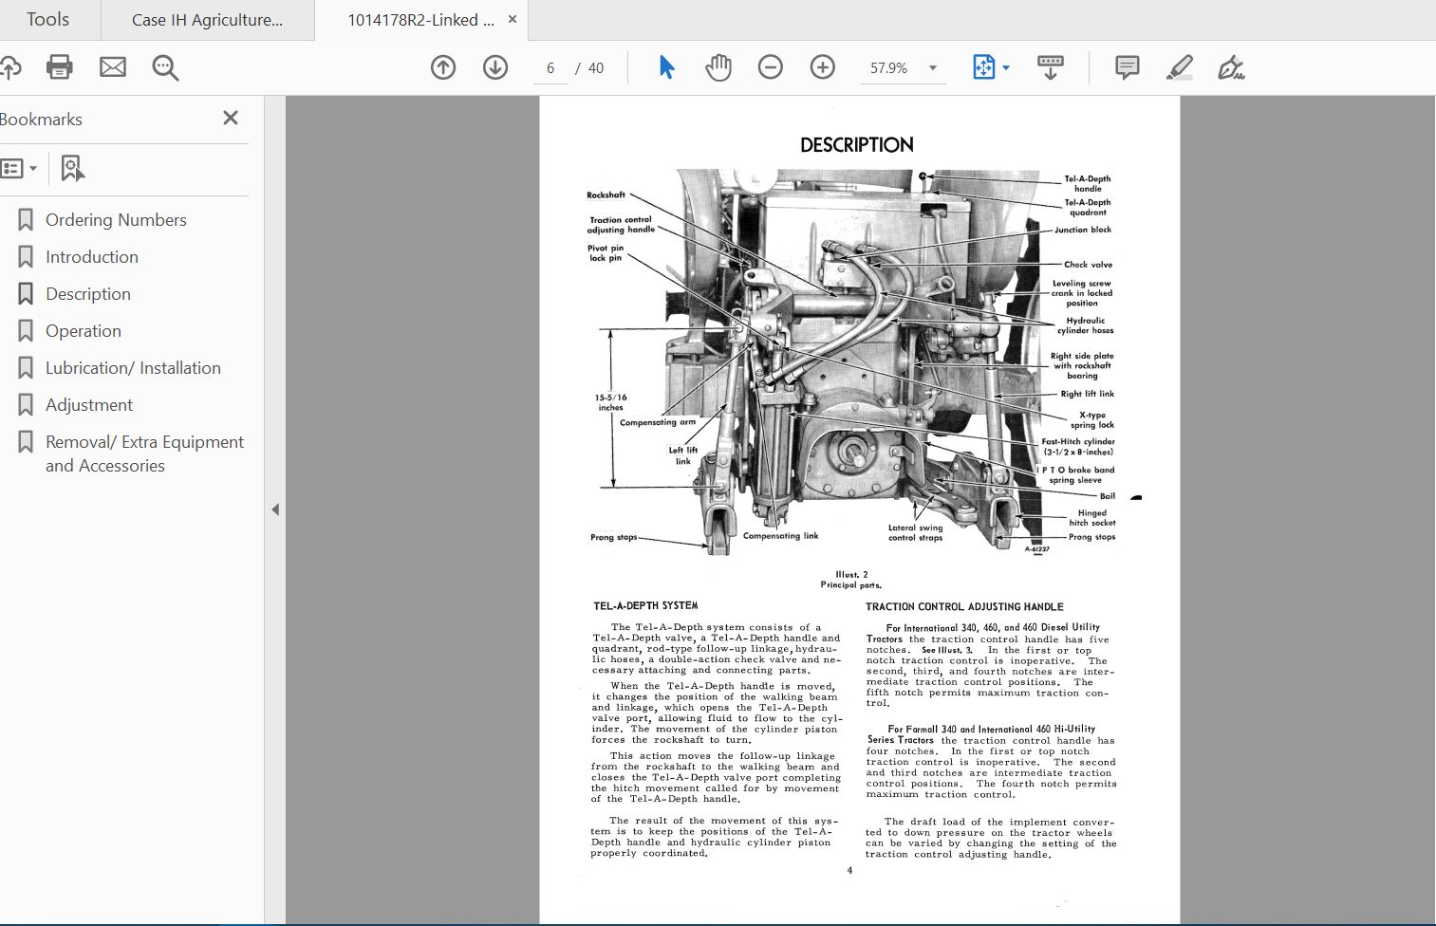Screen dimensions: 1436x926
Task: Send file by email icon
Action: (113, 67)
